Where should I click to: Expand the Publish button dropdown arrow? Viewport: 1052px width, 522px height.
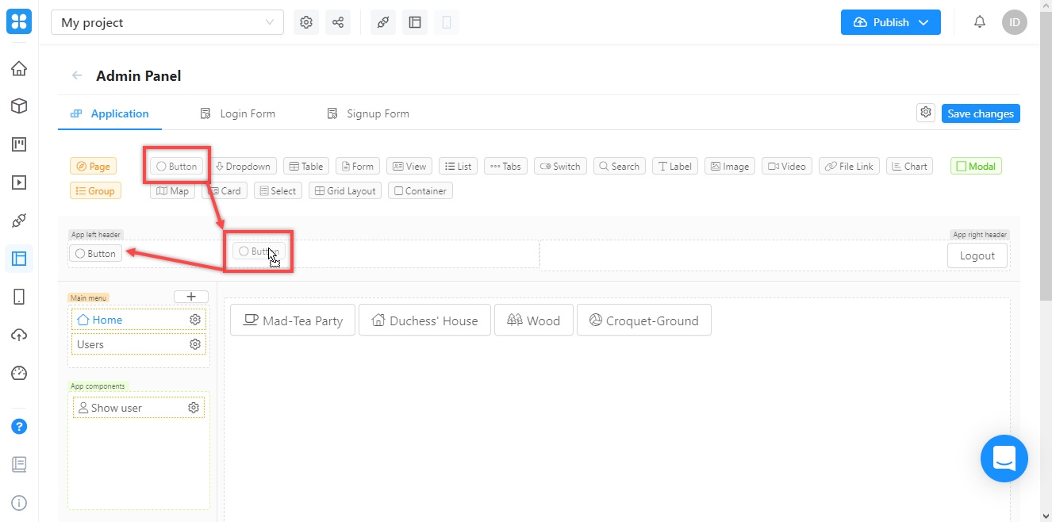pyautogui.click(x=923, y=22)
